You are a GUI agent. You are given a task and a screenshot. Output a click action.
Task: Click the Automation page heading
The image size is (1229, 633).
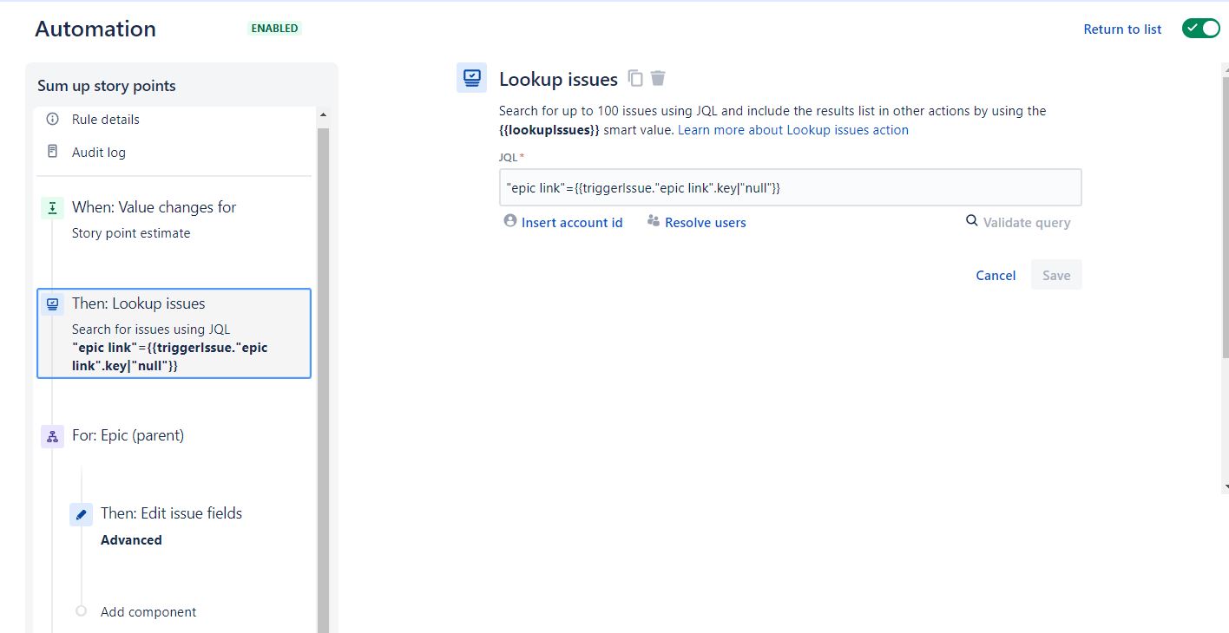click(x=95, y=29)
